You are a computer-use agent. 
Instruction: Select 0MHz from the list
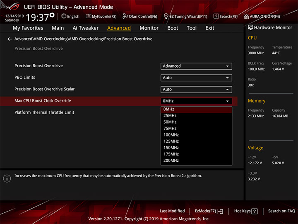[x=196, y=110]
